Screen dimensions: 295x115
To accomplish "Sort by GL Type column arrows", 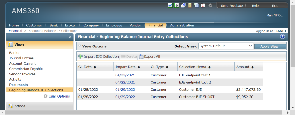I will click(167, 67).
